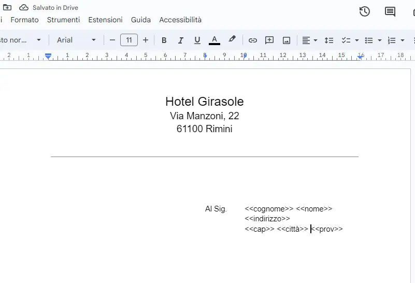Open line and paragraph spacing

tap(328, 40)
